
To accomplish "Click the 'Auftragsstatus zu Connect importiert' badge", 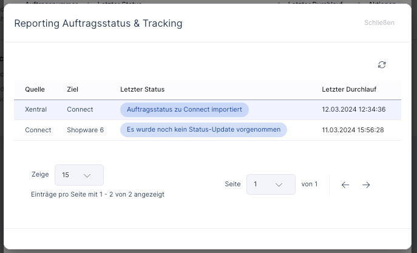I will [x=185, y=110].
